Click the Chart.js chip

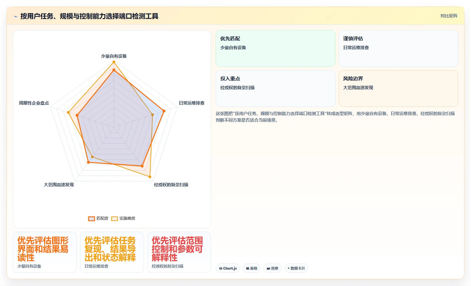pyautogui.click(x=228, y=268)
